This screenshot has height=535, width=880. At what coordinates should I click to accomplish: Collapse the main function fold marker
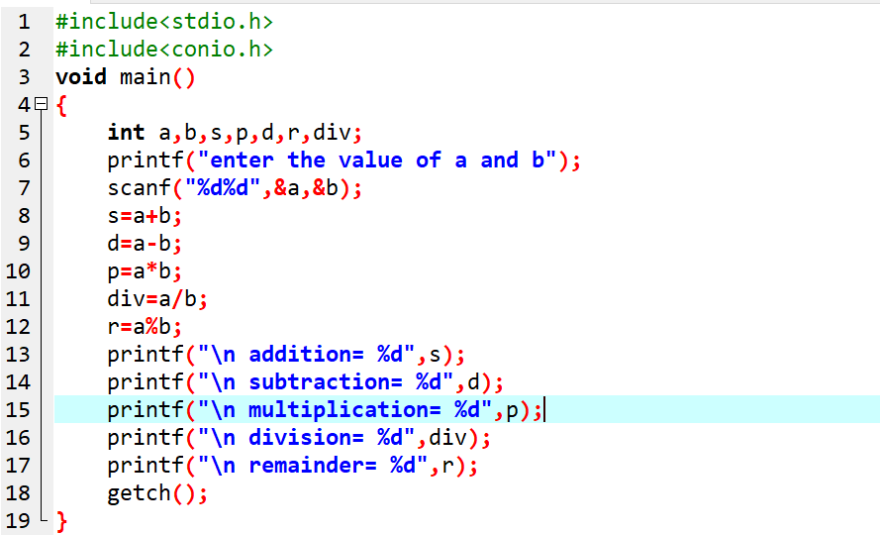[x=41, y=104]
